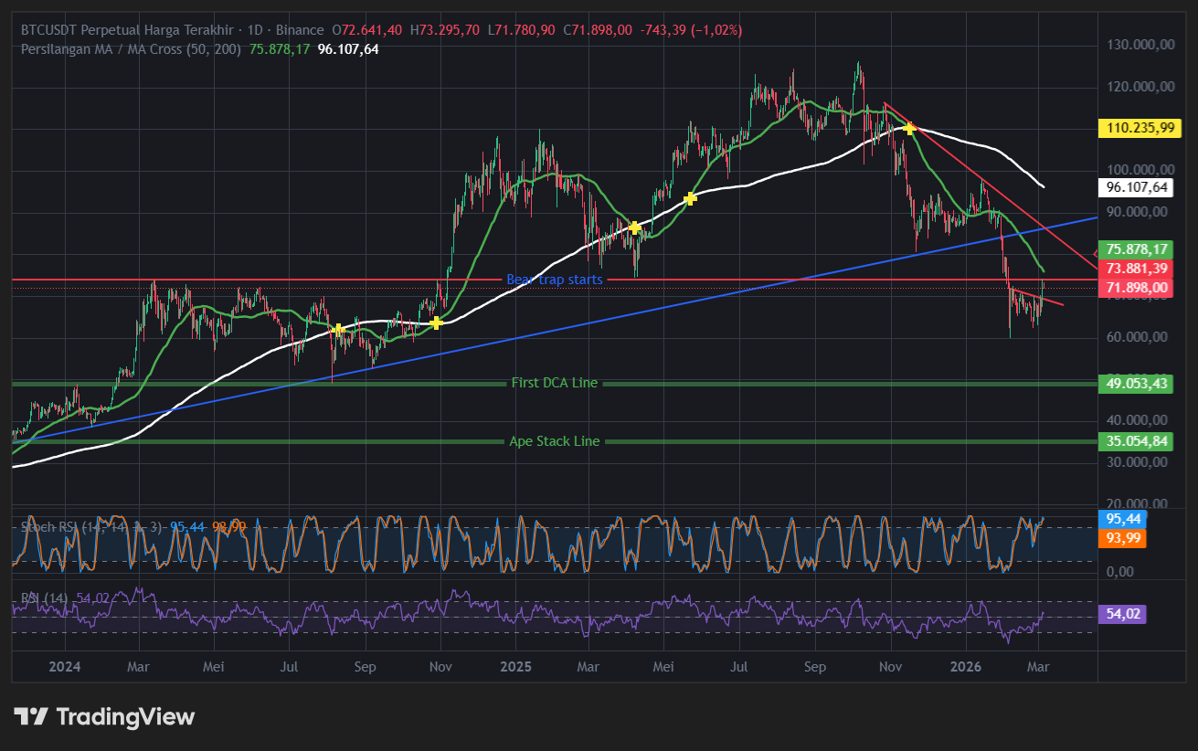The image size is (1198, 751).
Task: Click the white 96.107,64 price axis label
Action: pos(1137,187)
